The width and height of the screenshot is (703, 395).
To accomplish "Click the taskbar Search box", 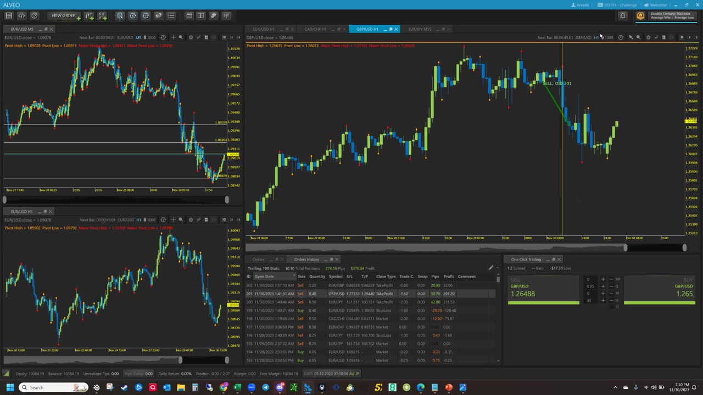I will click(x=52, y=387).
